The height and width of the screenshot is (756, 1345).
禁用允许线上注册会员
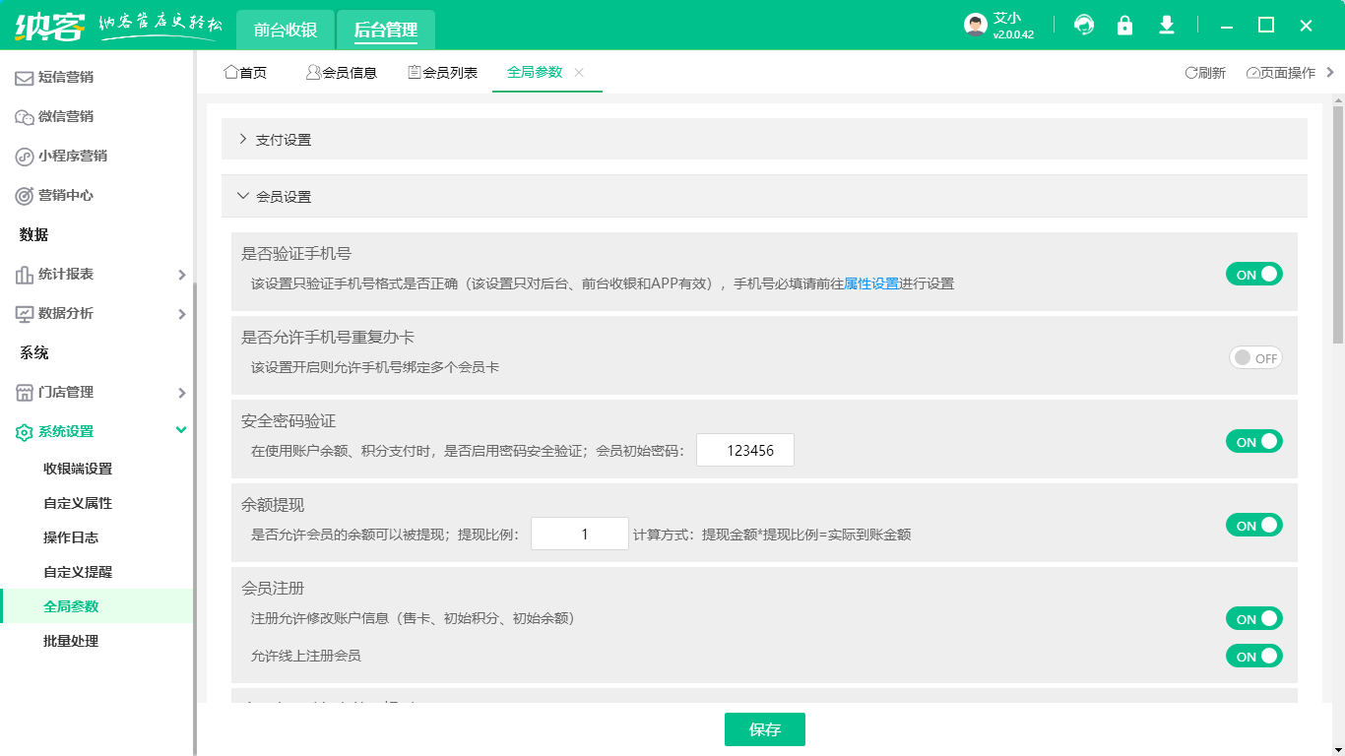(x=1253, y=656)
